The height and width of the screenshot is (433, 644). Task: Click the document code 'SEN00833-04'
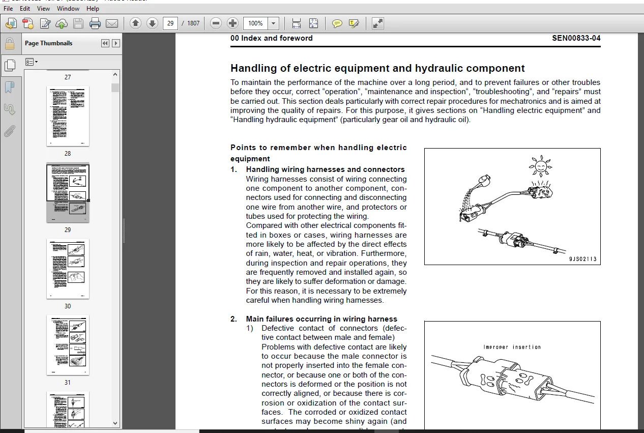[576, 38]
